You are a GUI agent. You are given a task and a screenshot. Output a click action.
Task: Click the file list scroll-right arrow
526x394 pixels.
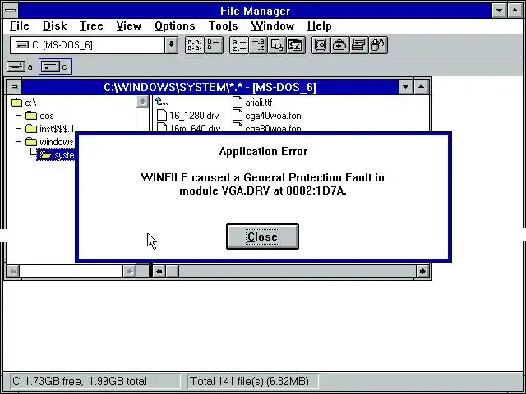(422, 271)
